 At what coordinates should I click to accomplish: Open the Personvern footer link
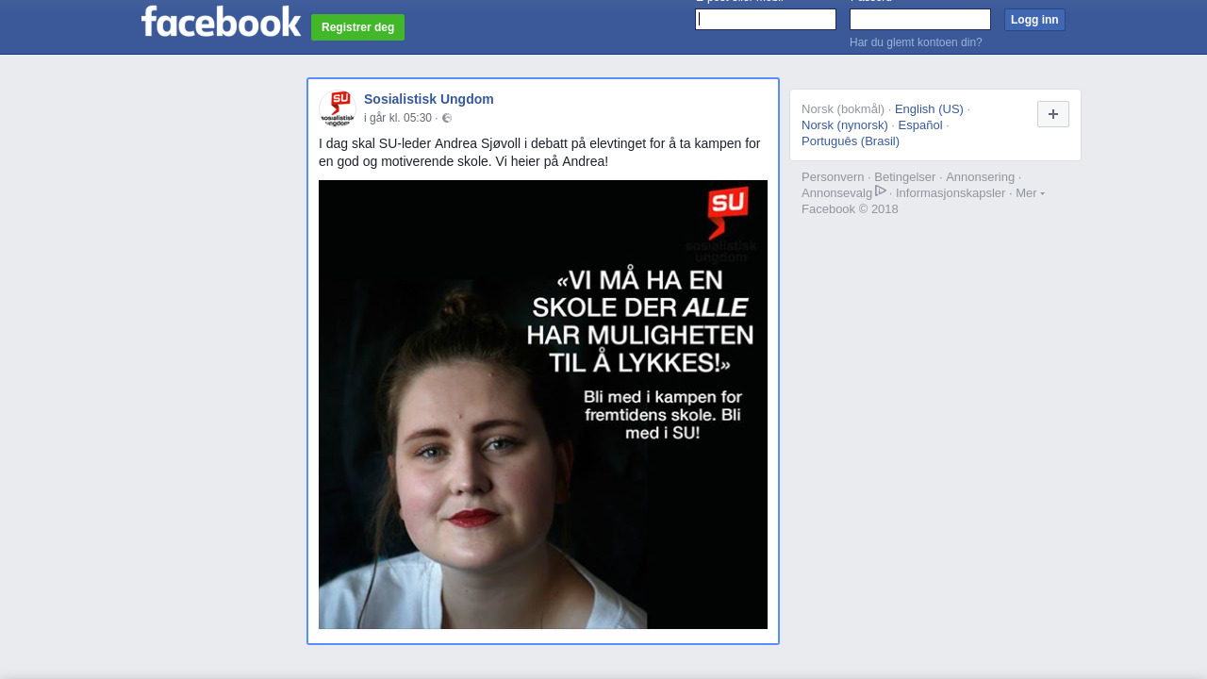832,177
